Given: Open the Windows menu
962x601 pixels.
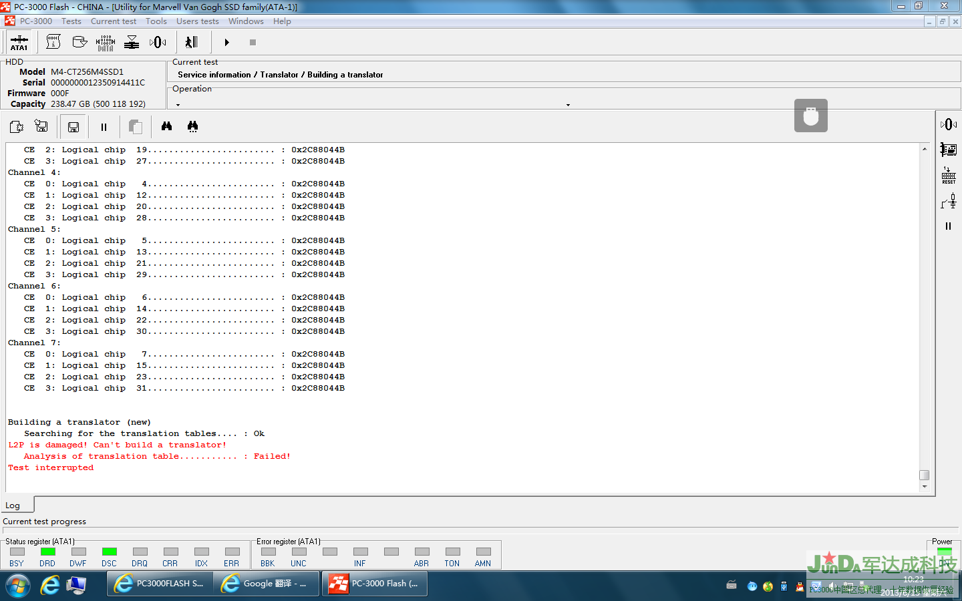Looking at the screenshot, I should 246,21.
